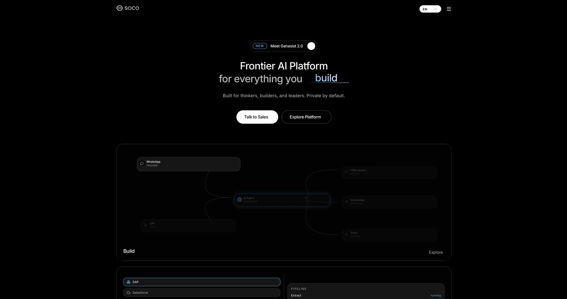The width and height of the screenshot is (567, 299).
Task: Click the AI Agent node circle icon
Action: click(x=239, y=200)
